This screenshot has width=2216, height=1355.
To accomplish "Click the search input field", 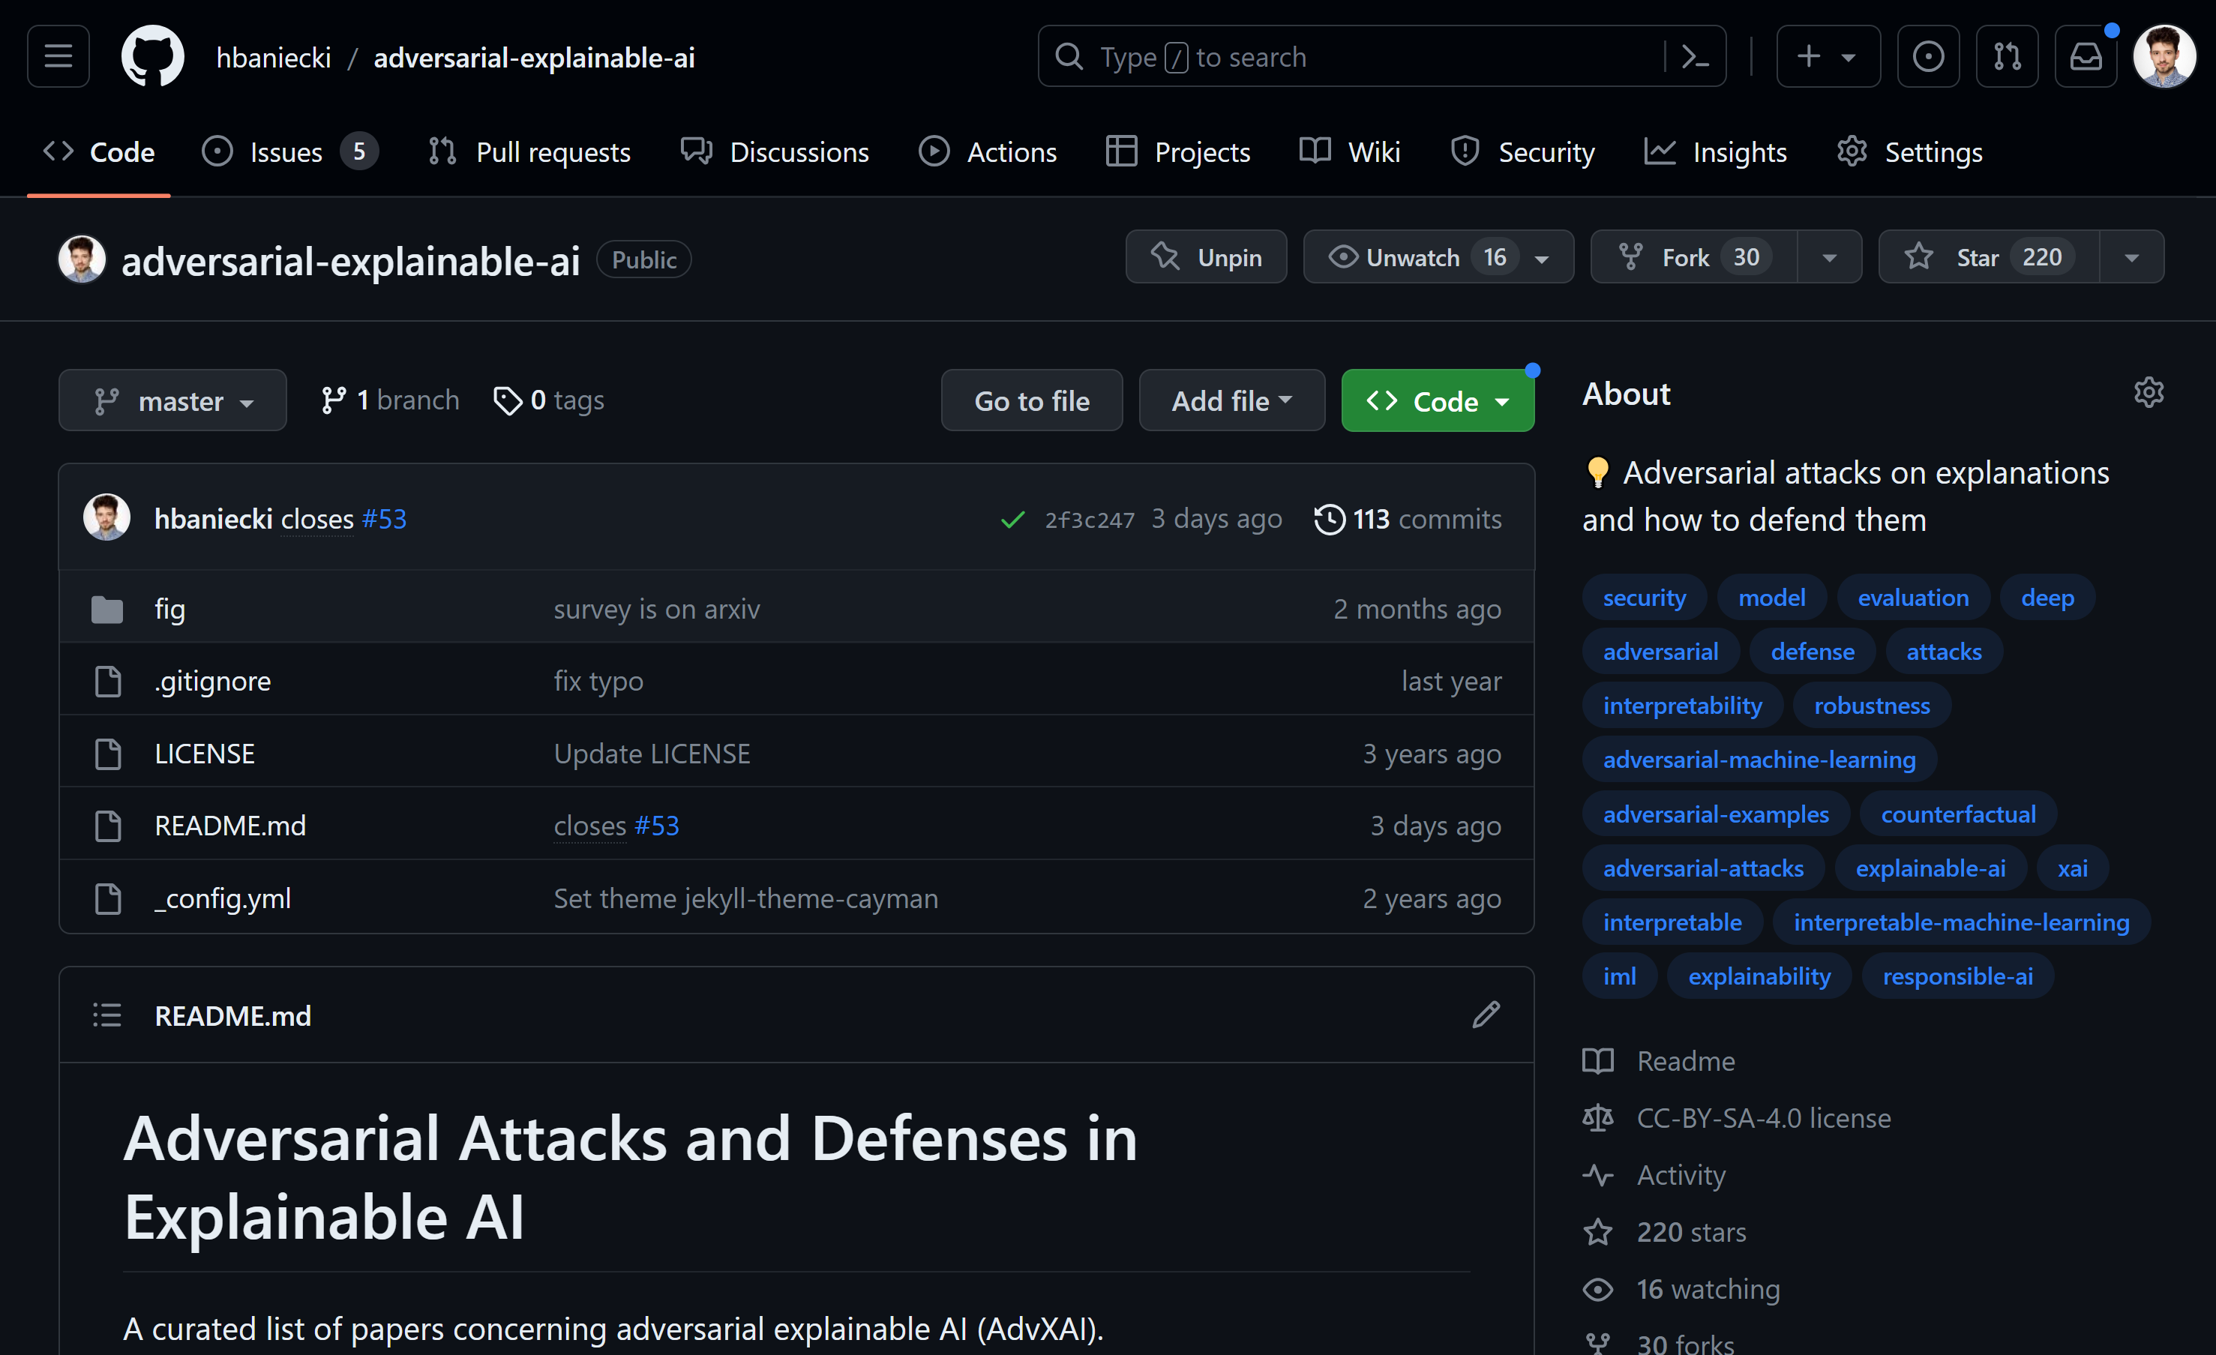I will [x=1349, y=57].
